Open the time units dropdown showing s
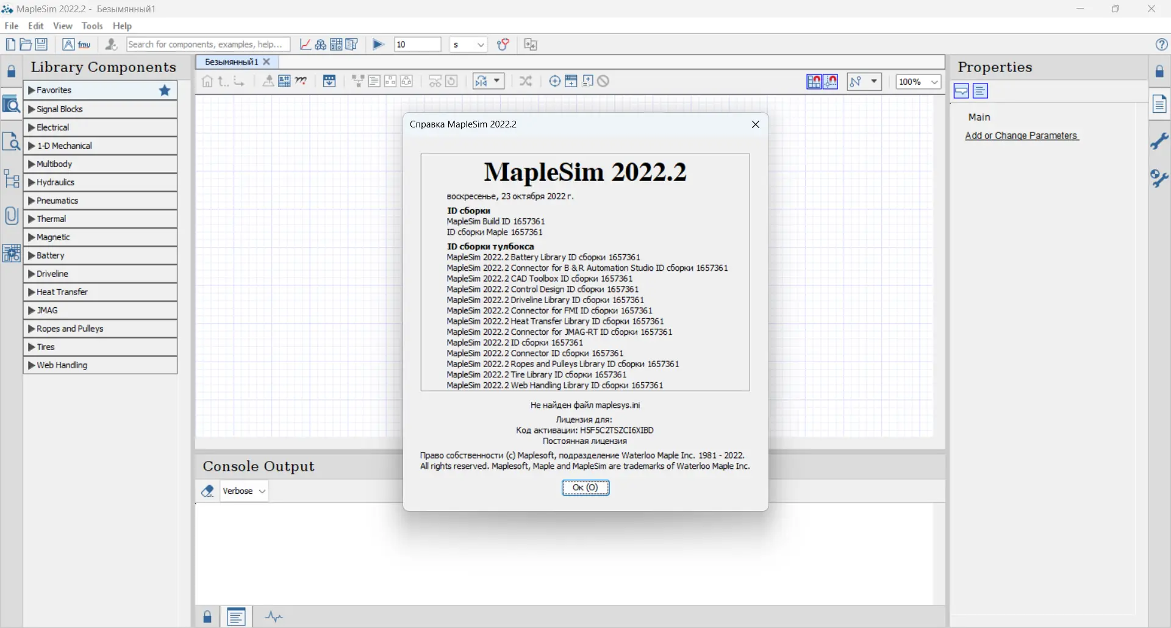The height and width of the screenshot is (628, 1171). coord(468,45)
